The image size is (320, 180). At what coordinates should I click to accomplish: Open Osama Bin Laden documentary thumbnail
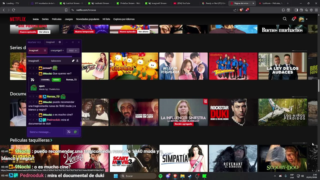134,112
